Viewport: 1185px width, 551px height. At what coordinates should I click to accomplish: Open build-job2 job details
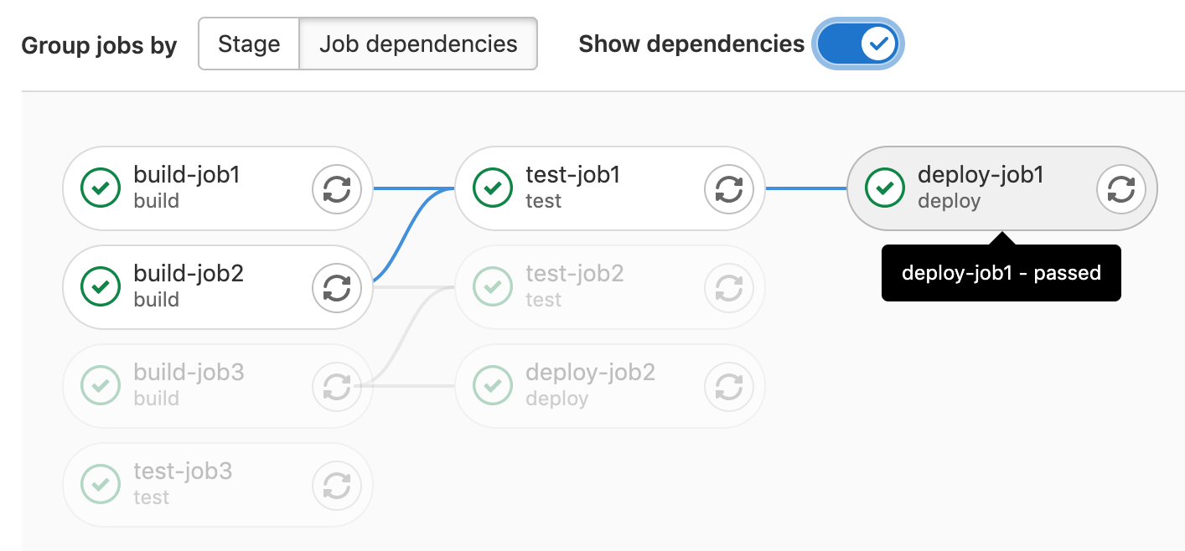(x=189, y=275)
